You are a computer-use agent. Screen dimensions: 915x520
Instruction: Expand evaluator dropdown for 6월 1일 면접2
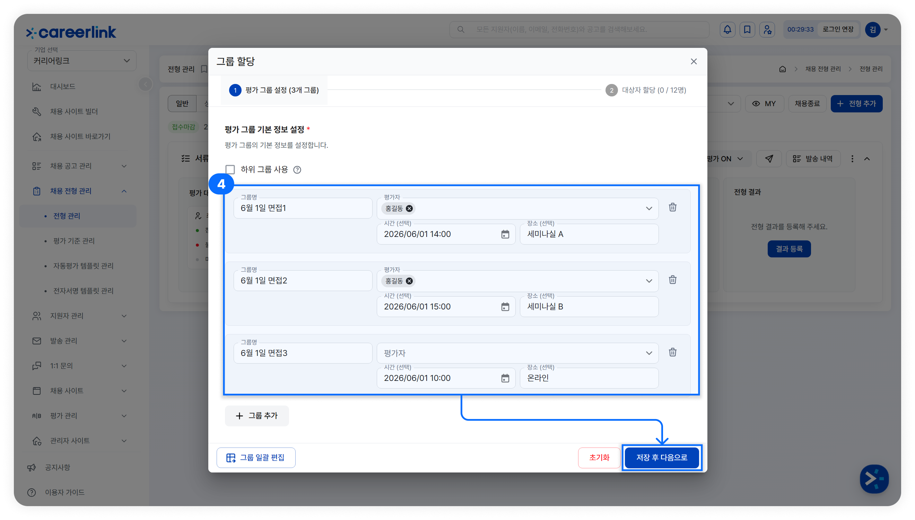click(x=649, y=281)
